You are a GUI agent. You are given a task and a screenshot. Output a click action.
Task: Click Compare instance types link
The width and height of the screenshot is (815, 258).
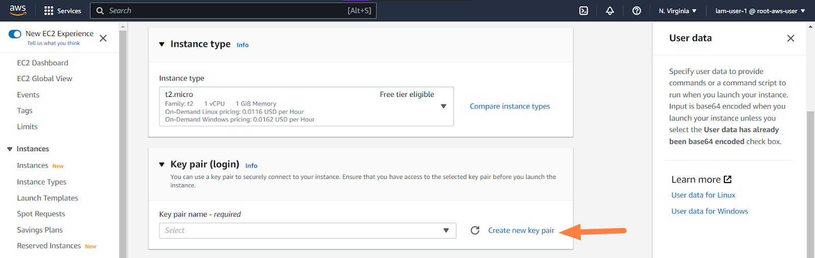(510, 106)
